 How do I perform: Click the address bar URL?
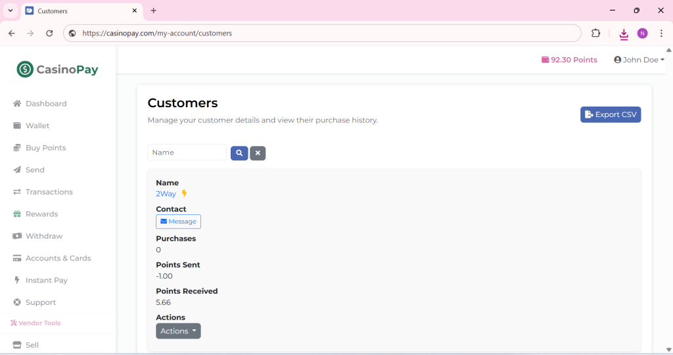(157, 33)
